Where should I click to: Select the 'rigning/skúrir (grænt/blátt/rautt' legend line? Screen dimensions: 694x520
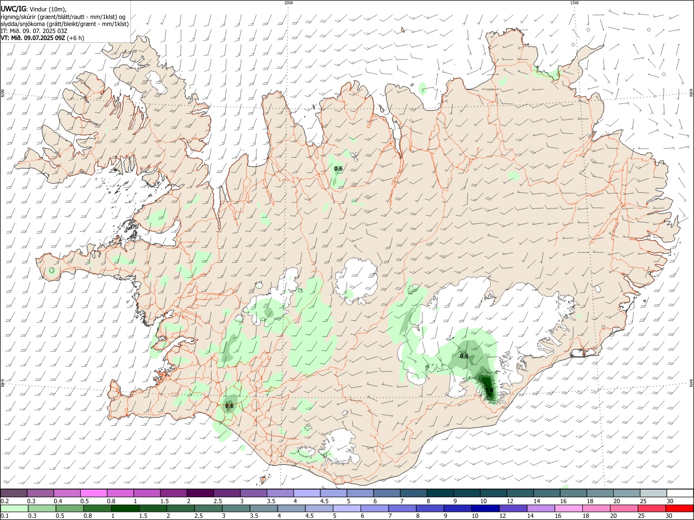click(x=62, y=17)
